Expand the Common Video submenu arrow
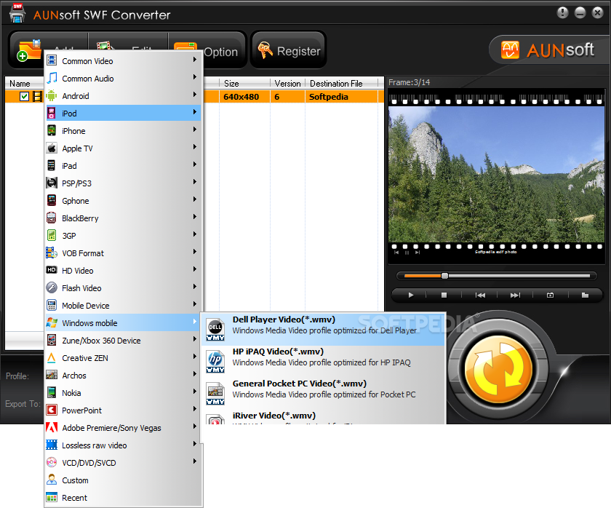The width and height of the screenshot is (611, 508). tap(194, 59)
